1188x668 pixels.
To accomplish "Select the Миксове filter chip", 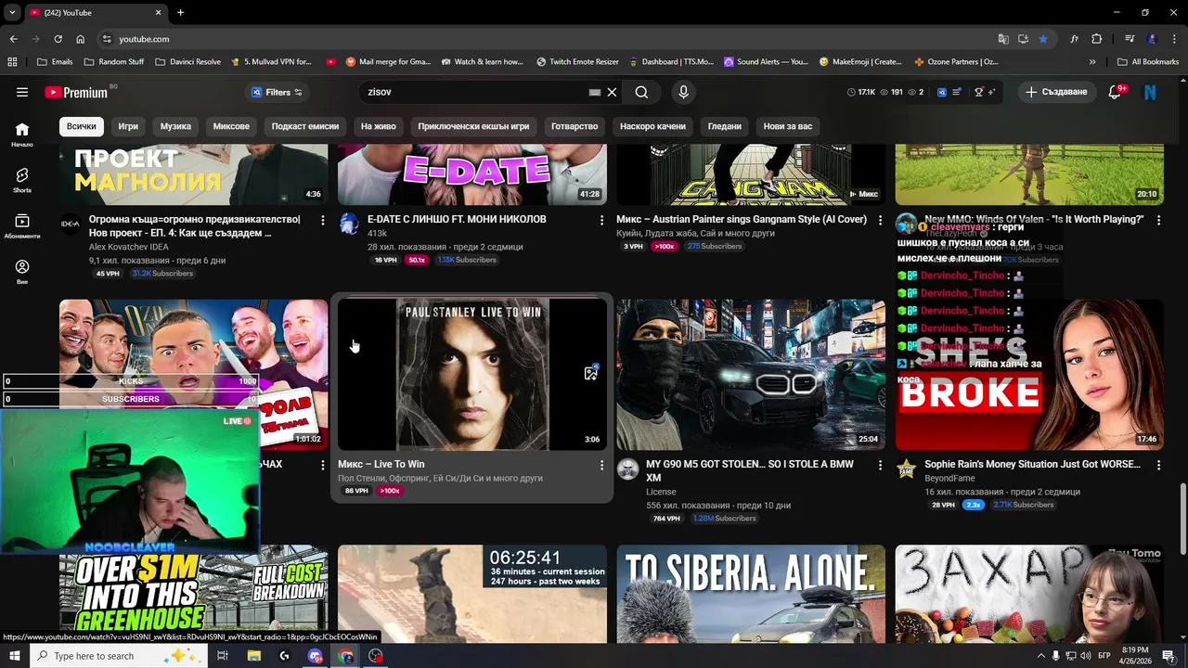I will click(231, 126).
